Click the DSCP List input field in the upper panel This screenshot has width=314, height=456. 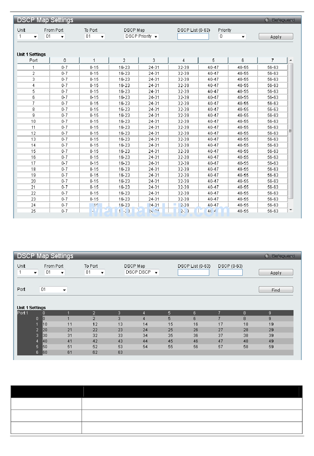[193, 36]
